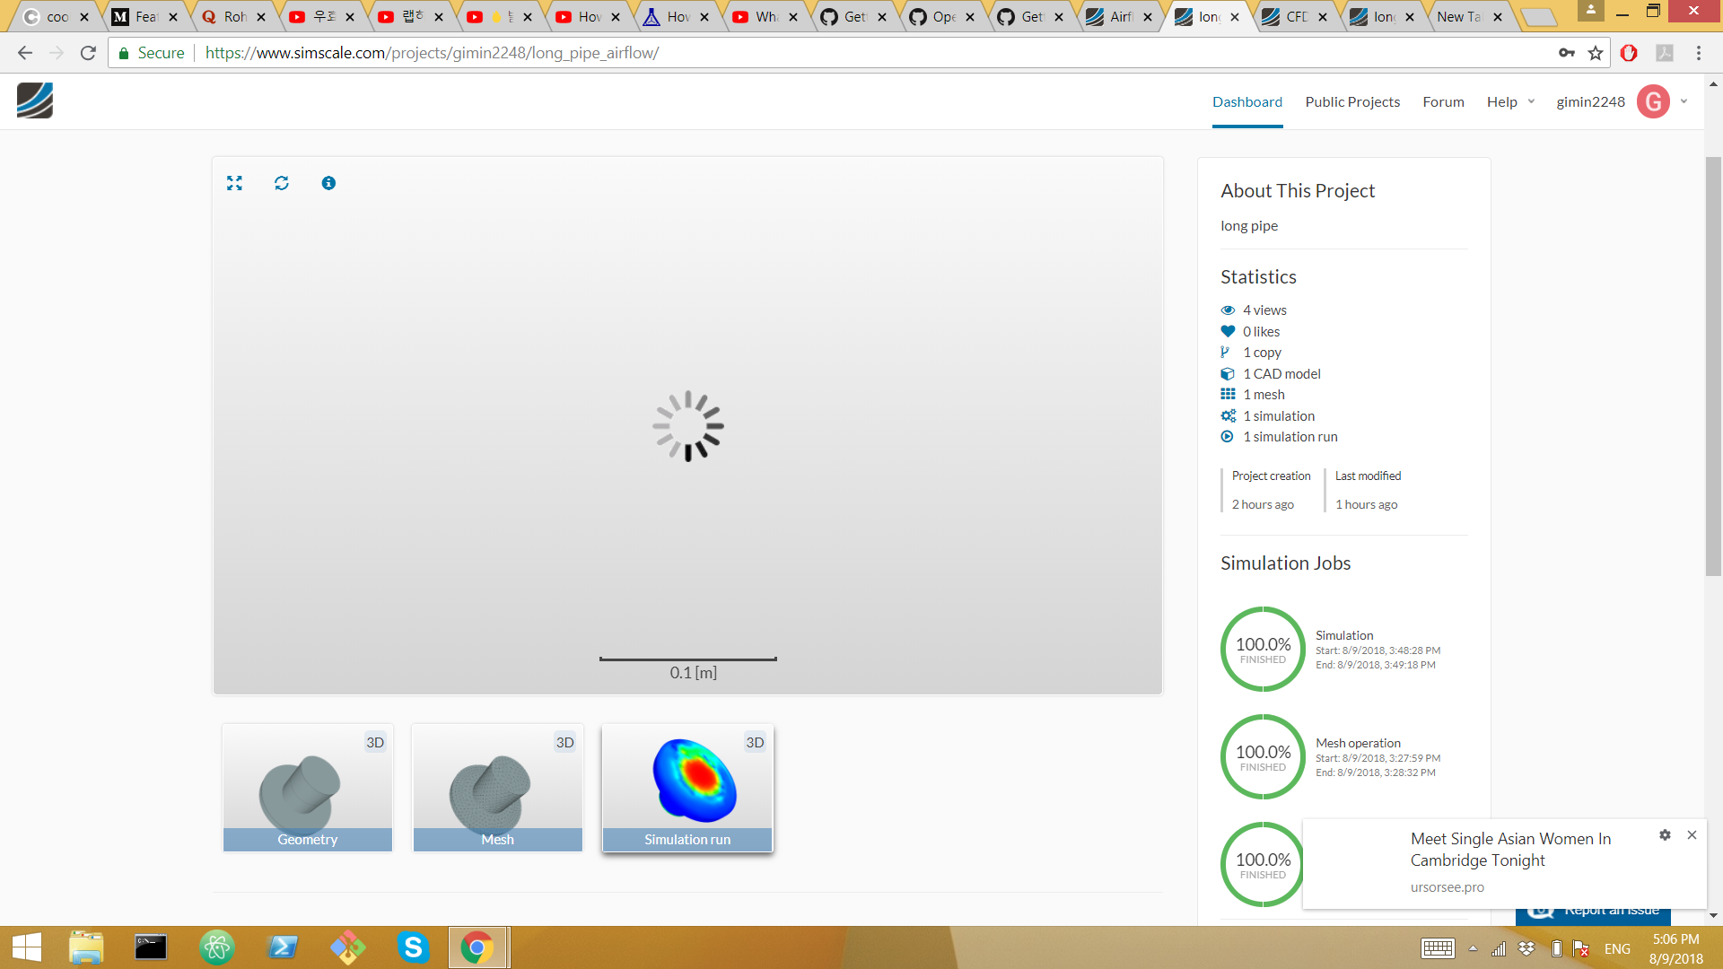Viewport: 1723px width, 969px height.
Task: Select the Geometry 3D thumbnail
Action: click(308, 788)
